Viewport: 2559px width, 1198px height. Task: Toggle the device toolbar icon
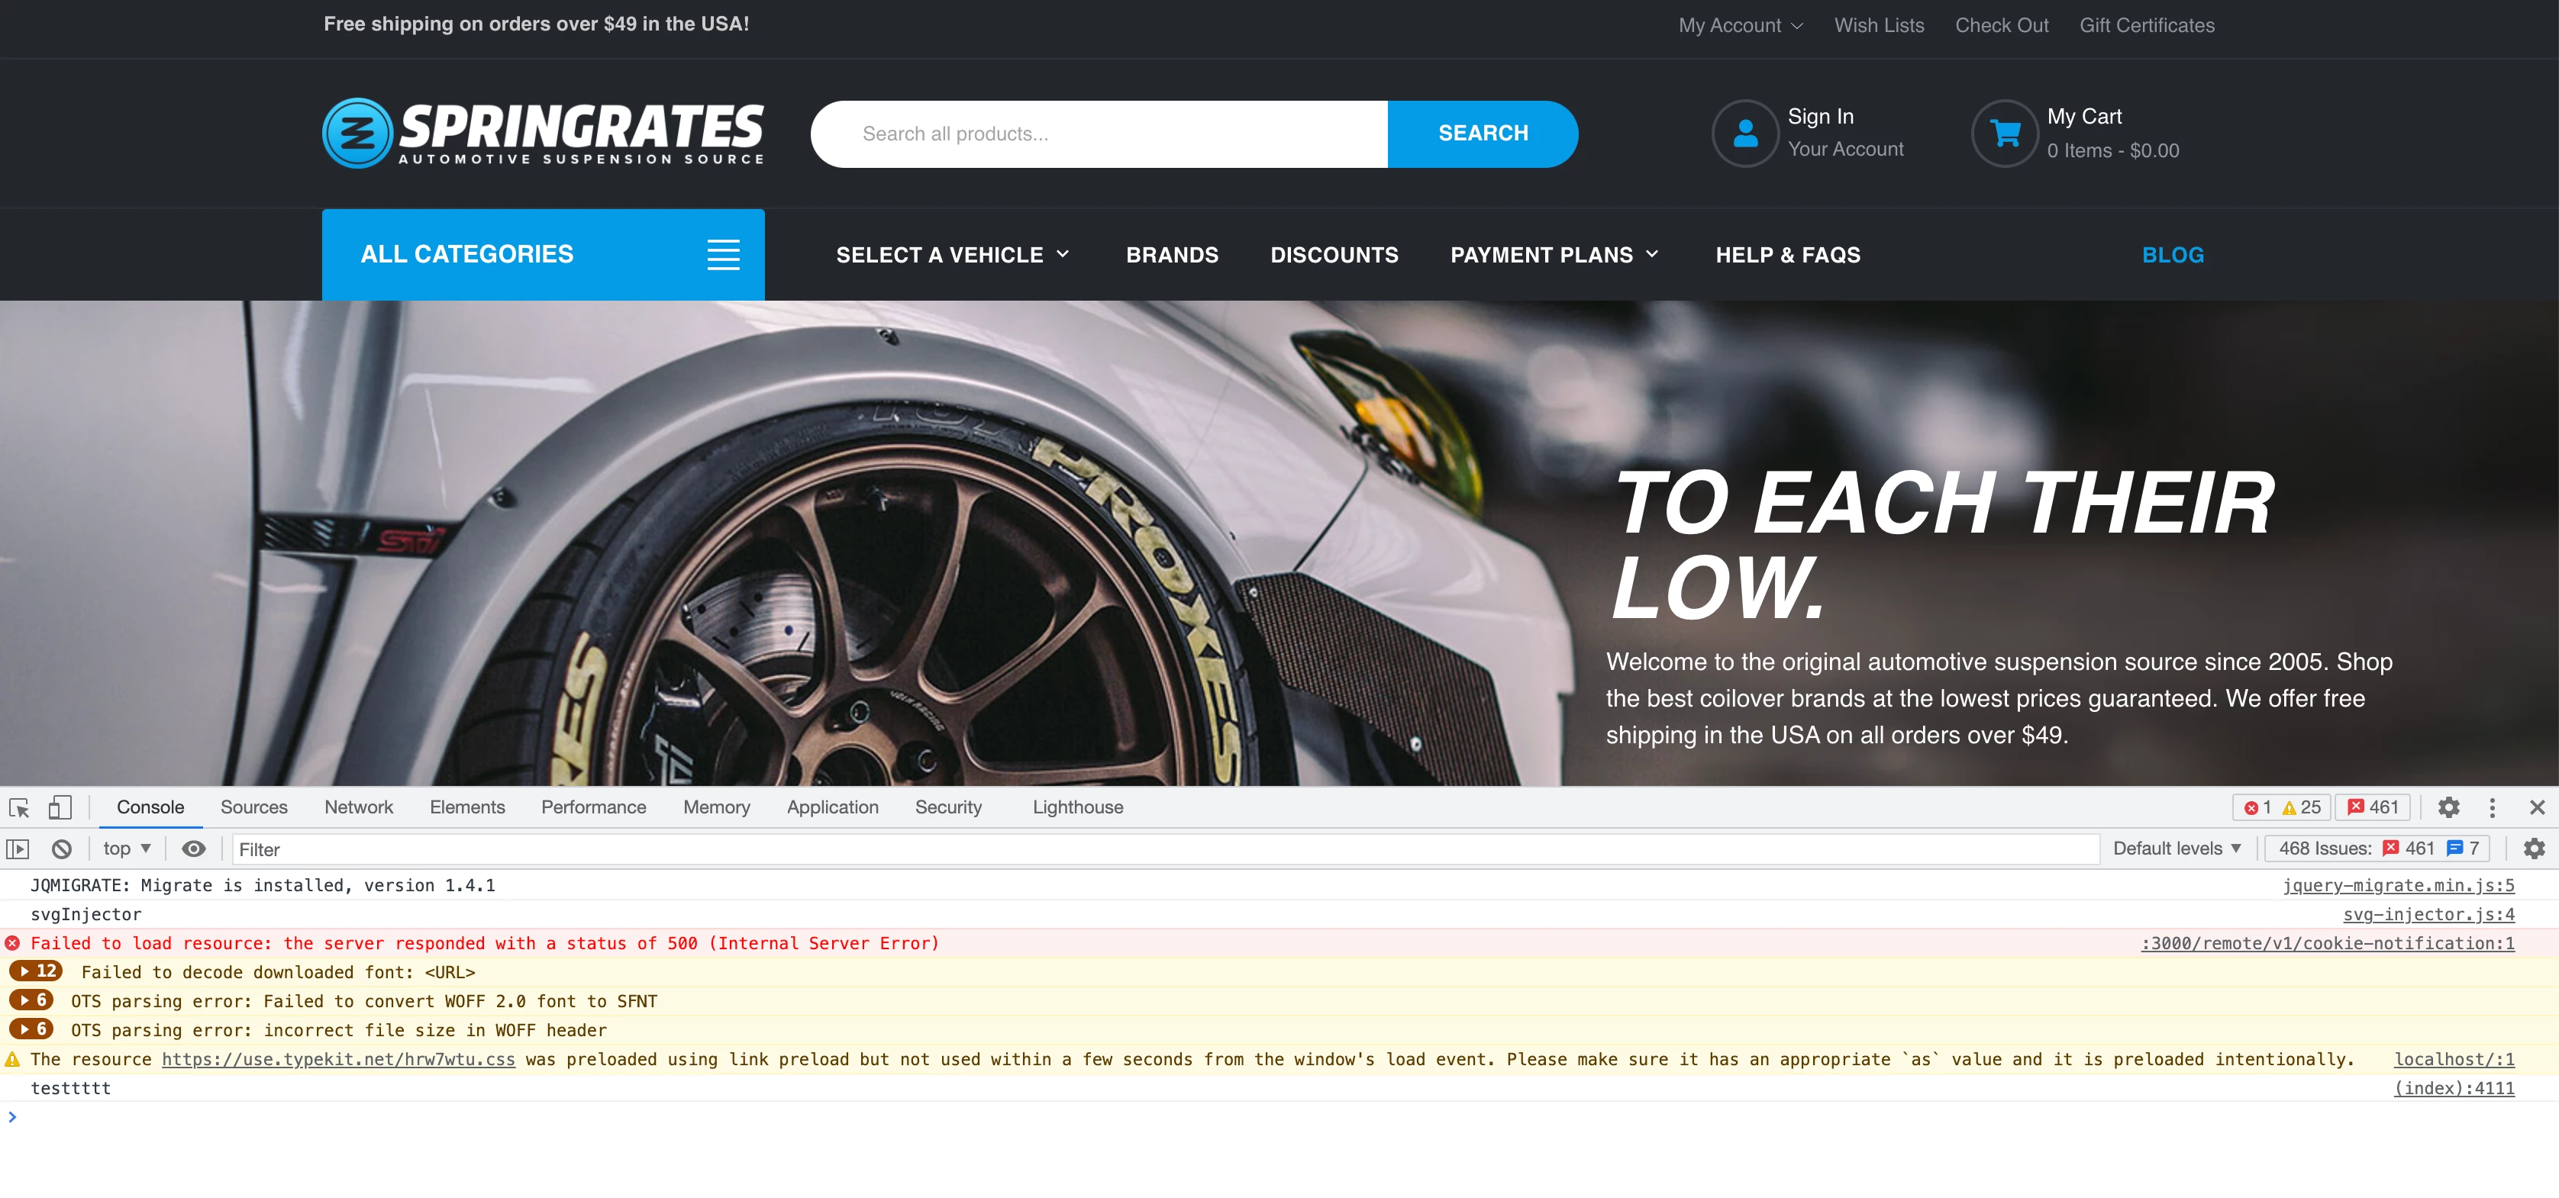coord(60,807)
